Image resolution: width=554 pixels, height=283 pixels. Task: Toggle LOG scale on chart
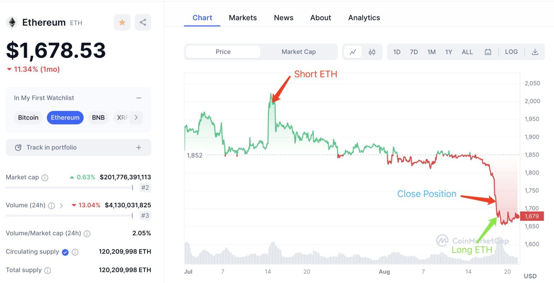(511, 52)
